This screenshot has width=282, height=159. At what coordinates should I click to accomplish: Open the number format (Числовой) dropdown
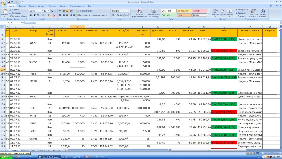[129, 11]
